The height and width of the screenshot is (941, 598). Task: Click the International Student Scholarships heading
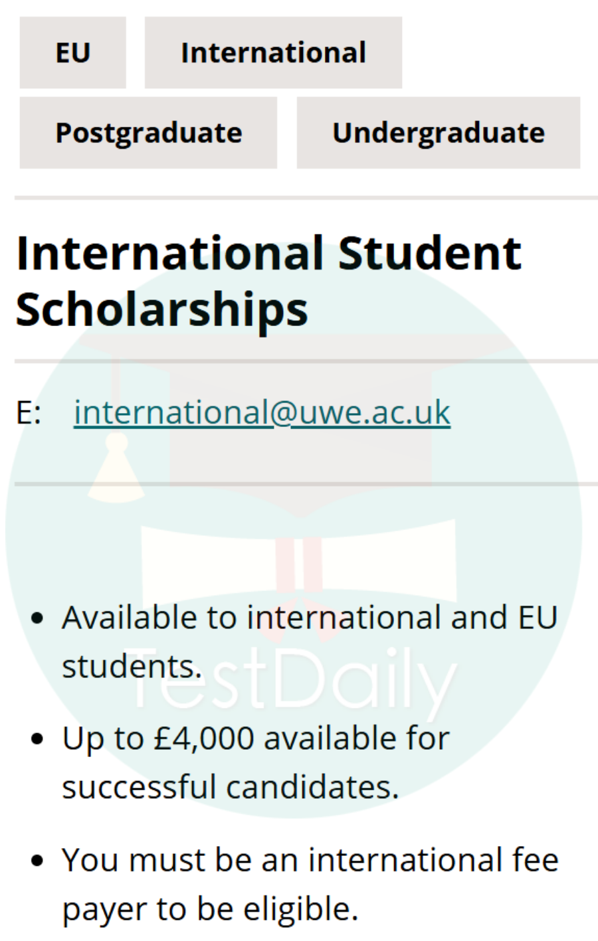click(x=268, y=281)
